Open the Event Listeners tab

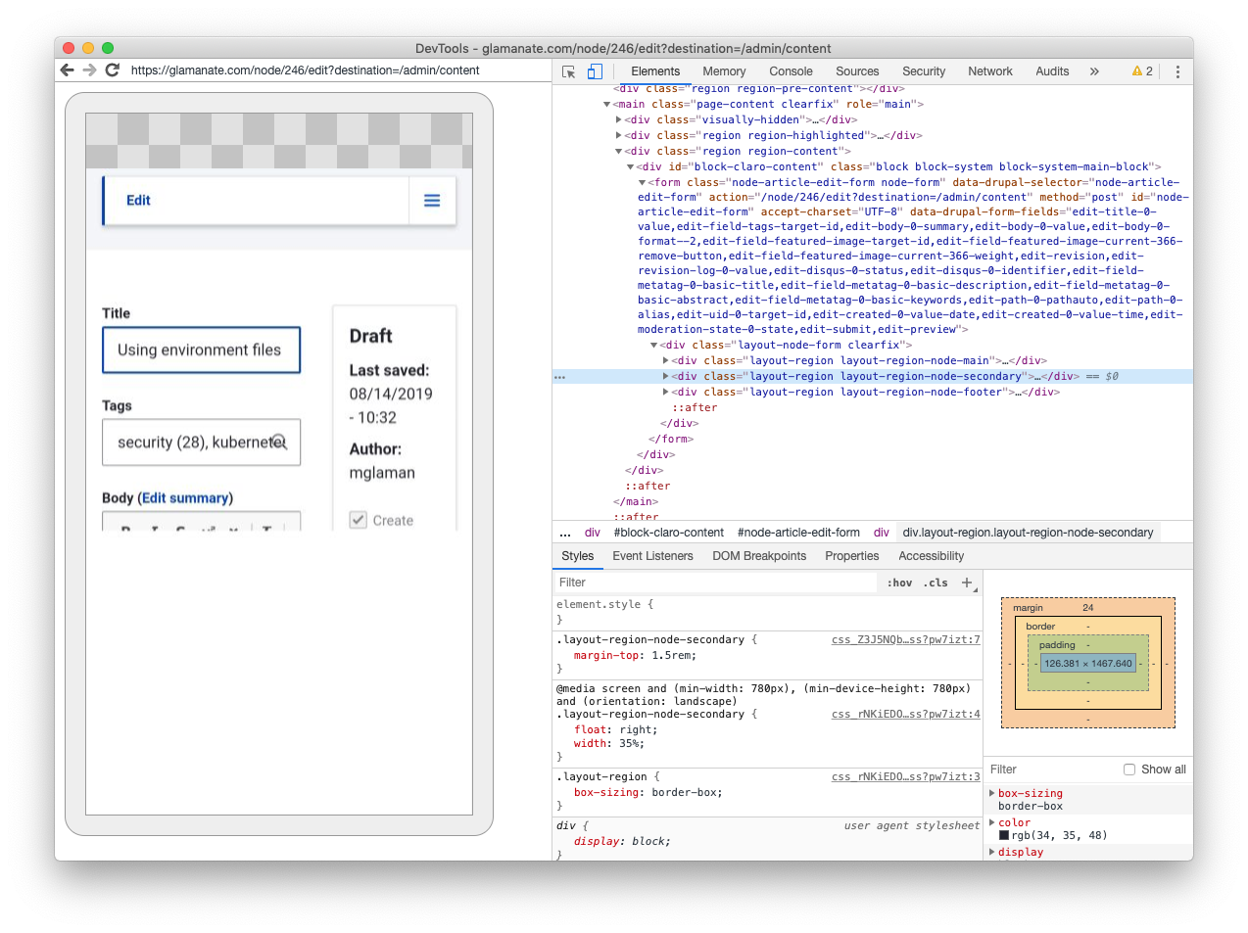coord(652,556)
